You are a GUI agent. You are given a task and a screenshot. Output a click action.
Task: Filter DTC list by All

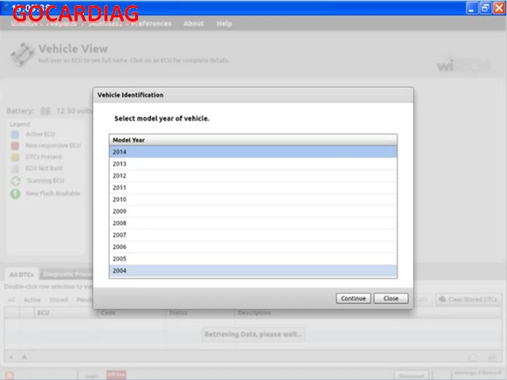11,300
